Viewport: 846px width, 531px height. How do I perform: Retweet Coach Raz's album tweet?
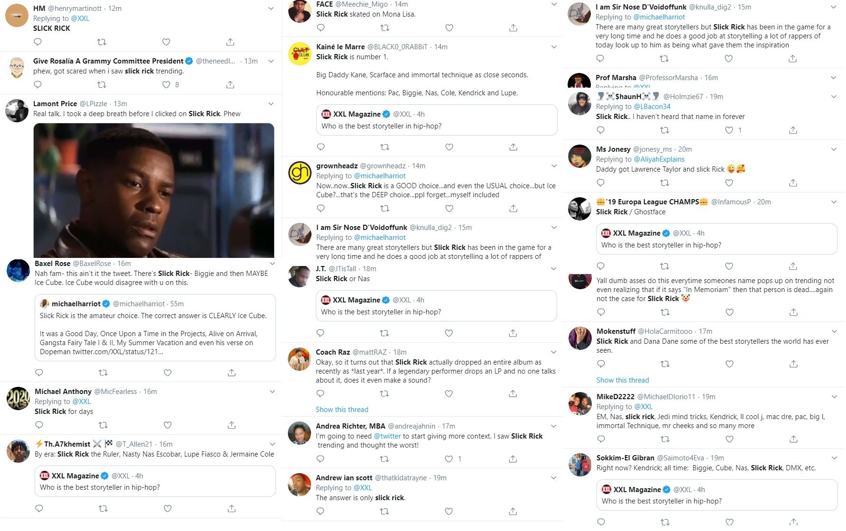[x=385, y=394]
